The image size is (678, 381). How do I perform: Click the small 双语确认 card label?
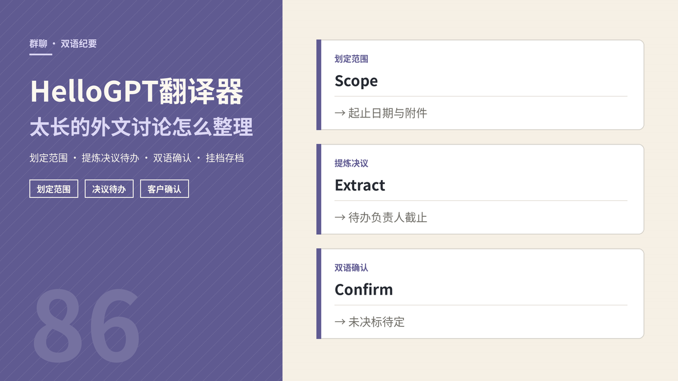tap(351, 268)
